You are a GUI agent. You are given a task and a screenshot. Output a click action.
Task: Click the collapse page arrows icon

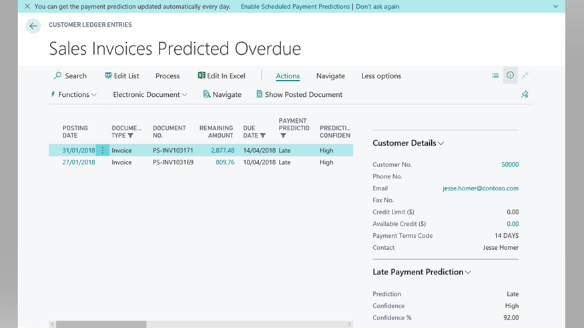click(x=525, y=75)
